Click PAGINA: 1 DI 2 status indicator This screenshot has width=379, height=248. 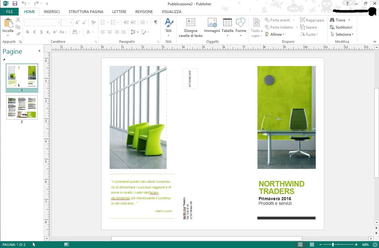pos(14,245)
